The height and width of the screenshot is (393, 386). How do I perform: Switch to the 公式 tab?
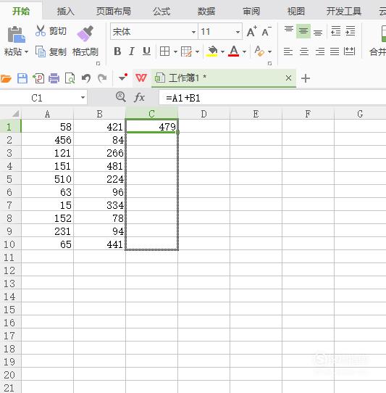161,12
